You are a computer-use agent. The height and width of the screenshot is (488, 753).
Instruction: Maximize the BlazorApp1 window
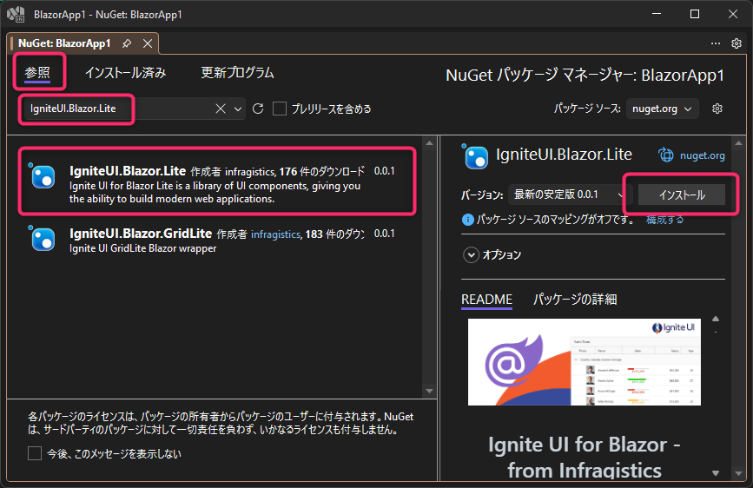click(695, 14)
